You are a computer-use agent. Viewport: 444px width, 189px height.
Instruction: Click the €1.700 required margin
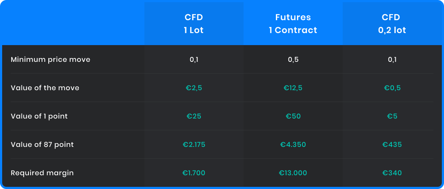click(x=194, y=173)
